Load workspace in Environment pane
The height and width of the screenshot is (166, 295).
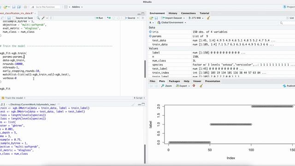coord(151,18)
